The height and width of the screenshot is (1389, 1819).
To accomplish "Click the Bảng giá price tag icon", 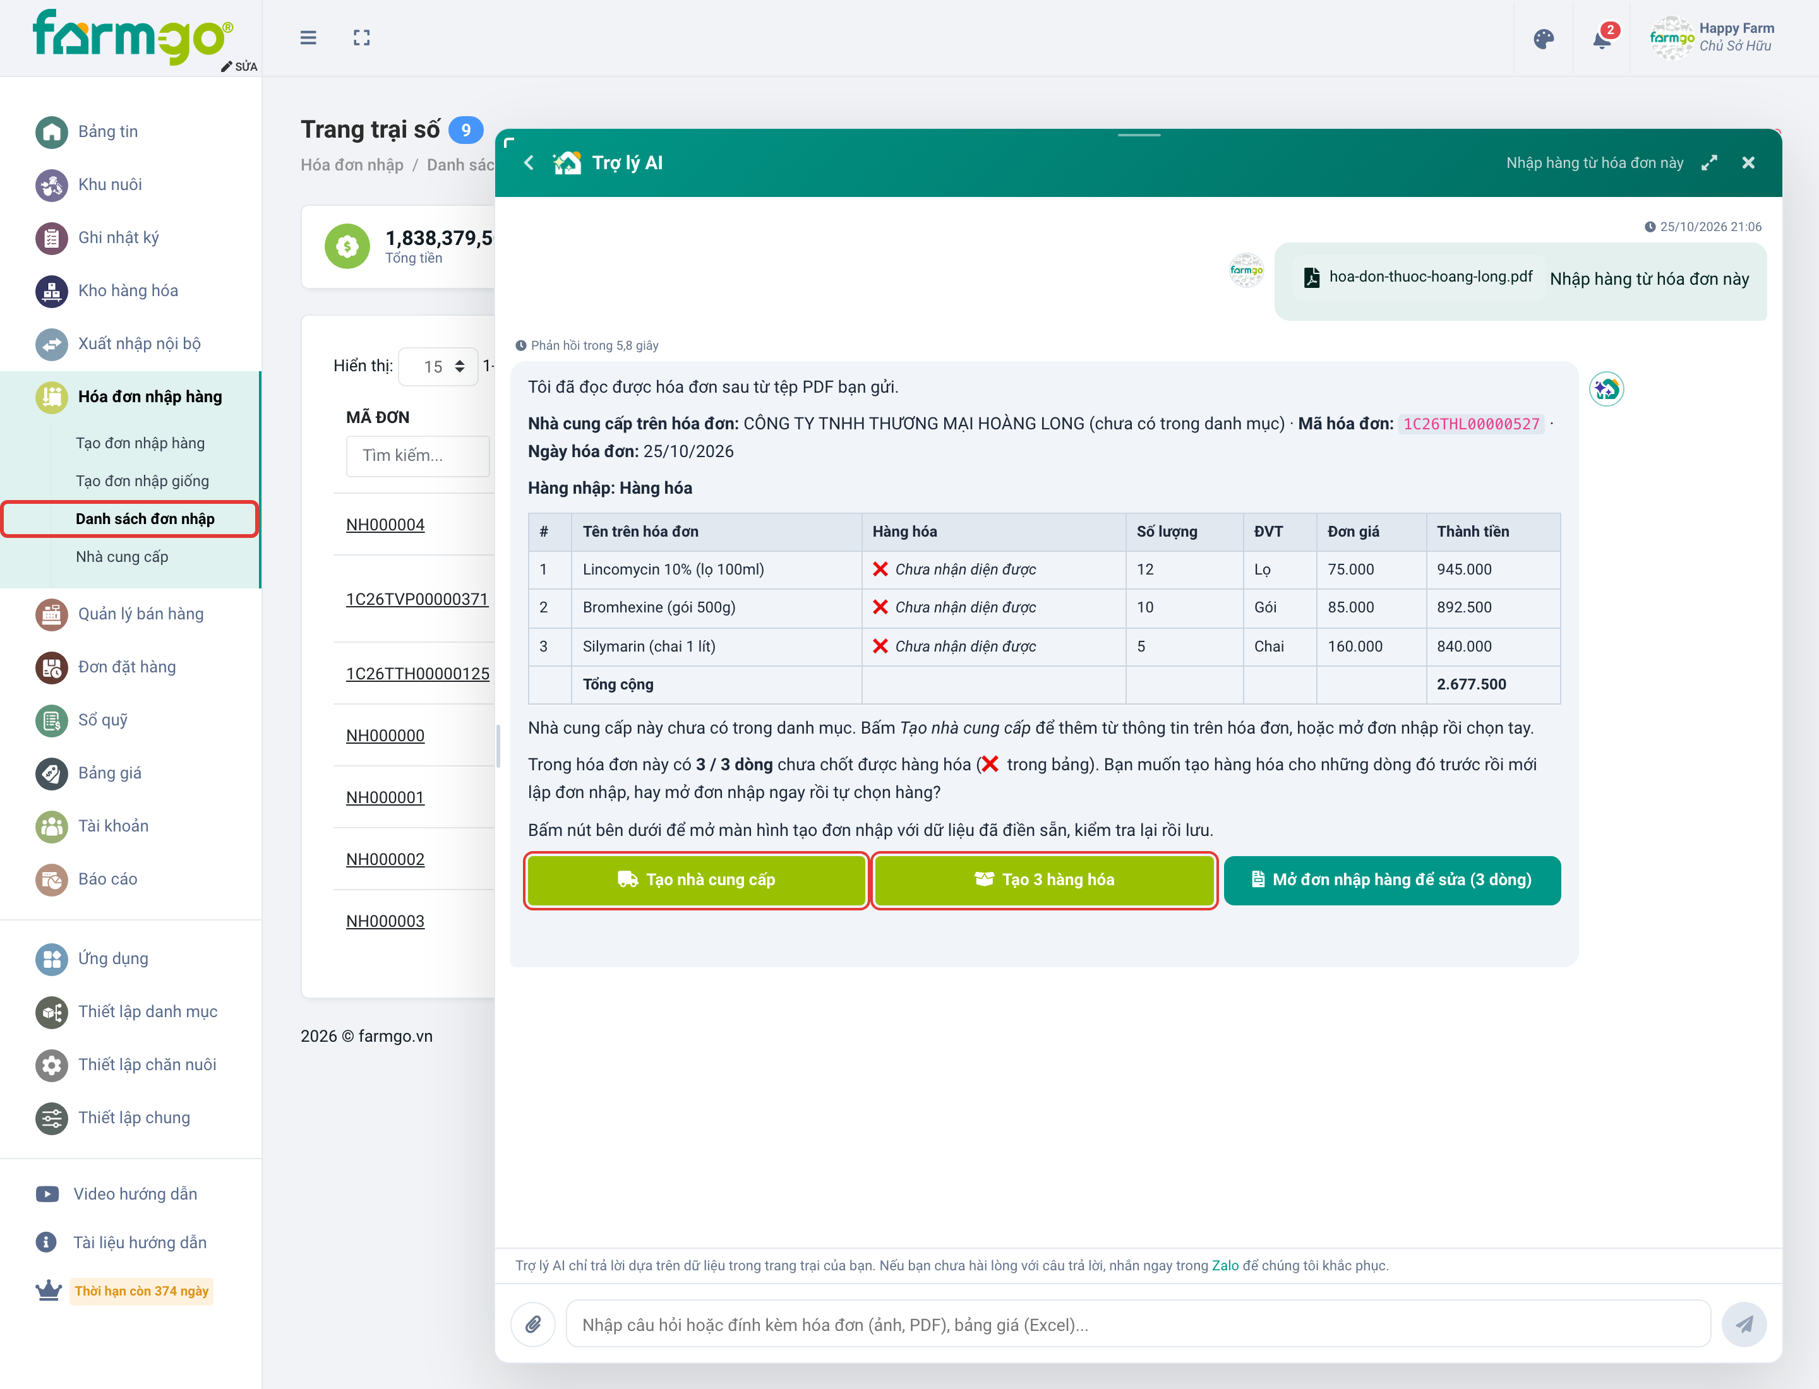I will [51, 773].
